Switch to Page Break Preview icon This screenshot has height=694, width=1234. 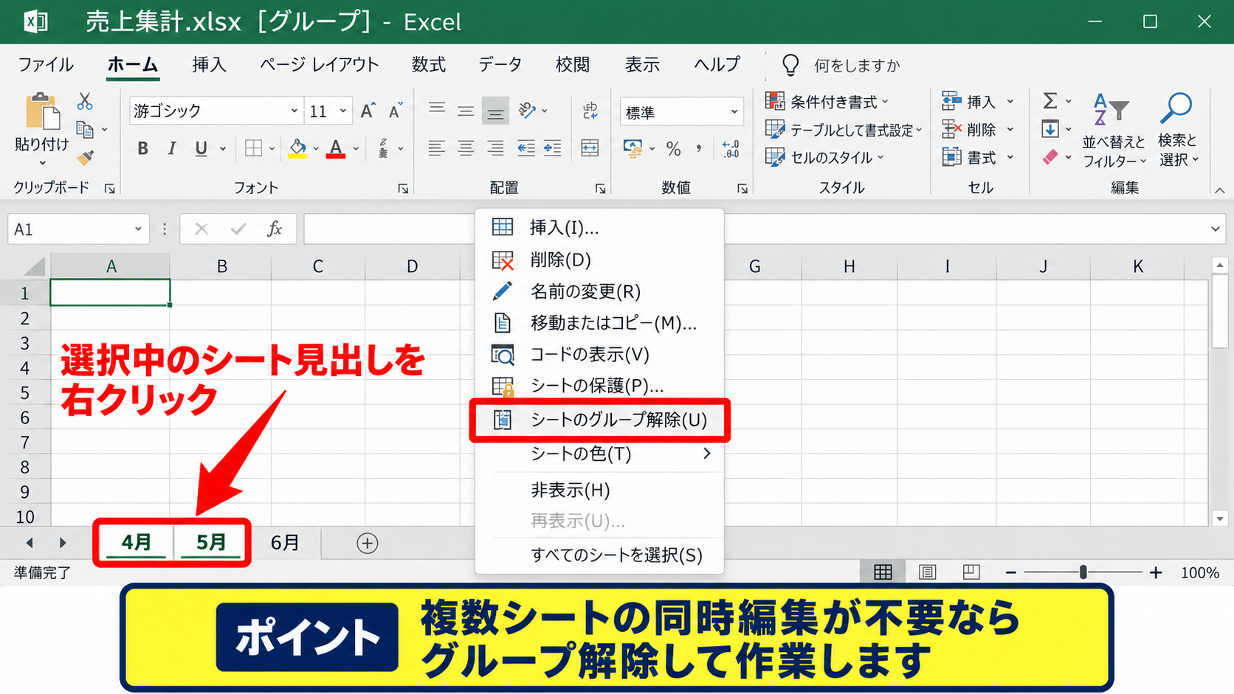click(971, 572)
